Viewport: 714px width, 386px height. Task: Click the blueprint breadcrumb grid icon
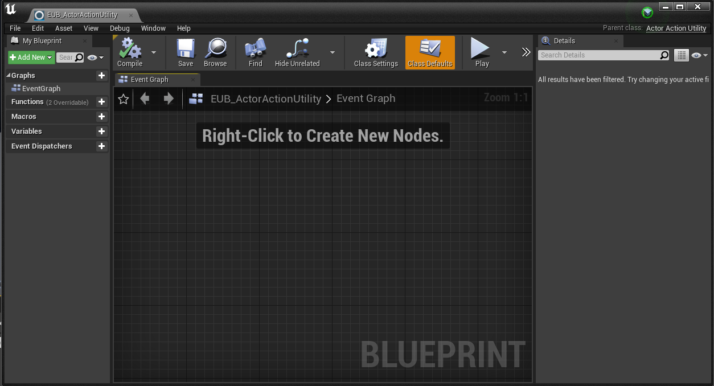pos(196,99)
